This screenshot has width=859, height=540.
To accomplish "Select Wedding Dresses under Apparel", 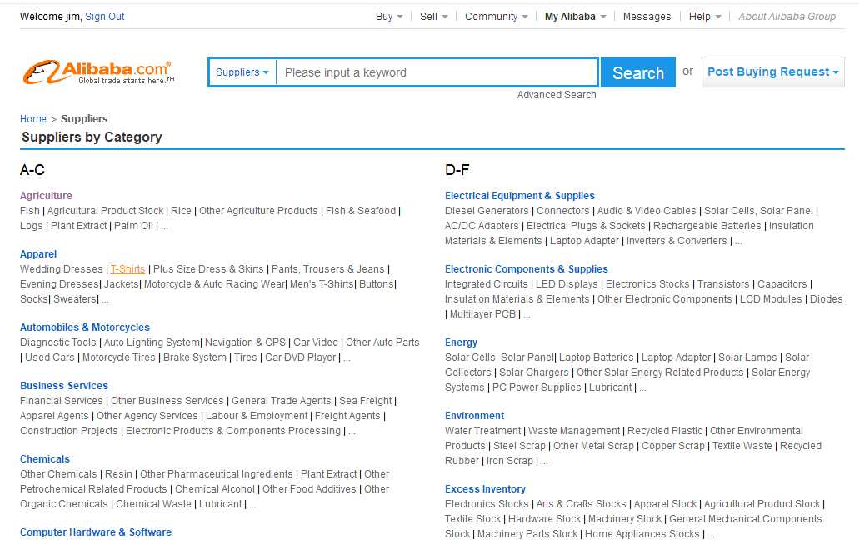I will point(62,269).
